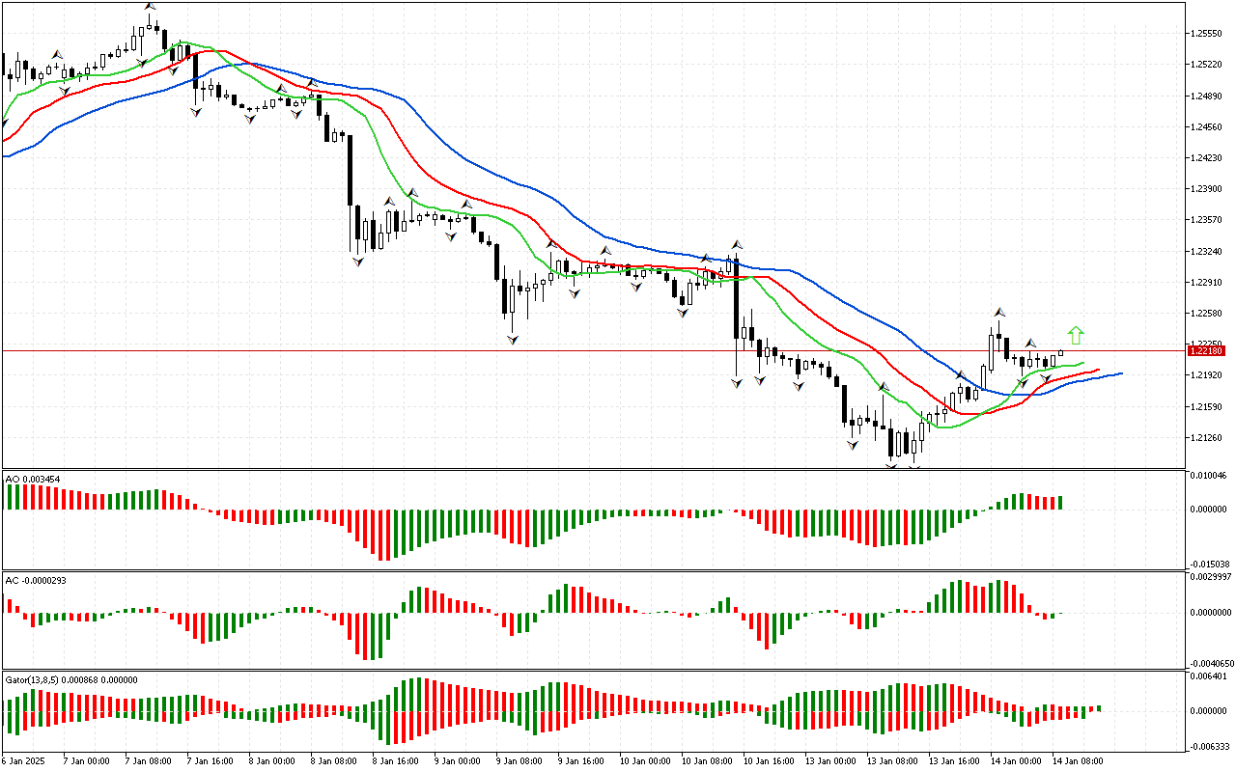The width and height of the screenshot is (1236, 772).
Task: Click the AO scale value -0.015038
Action: point(1210,565)
